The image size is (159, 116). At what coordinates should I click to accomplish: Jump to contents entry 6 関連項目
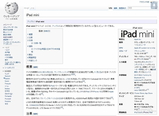32,58
